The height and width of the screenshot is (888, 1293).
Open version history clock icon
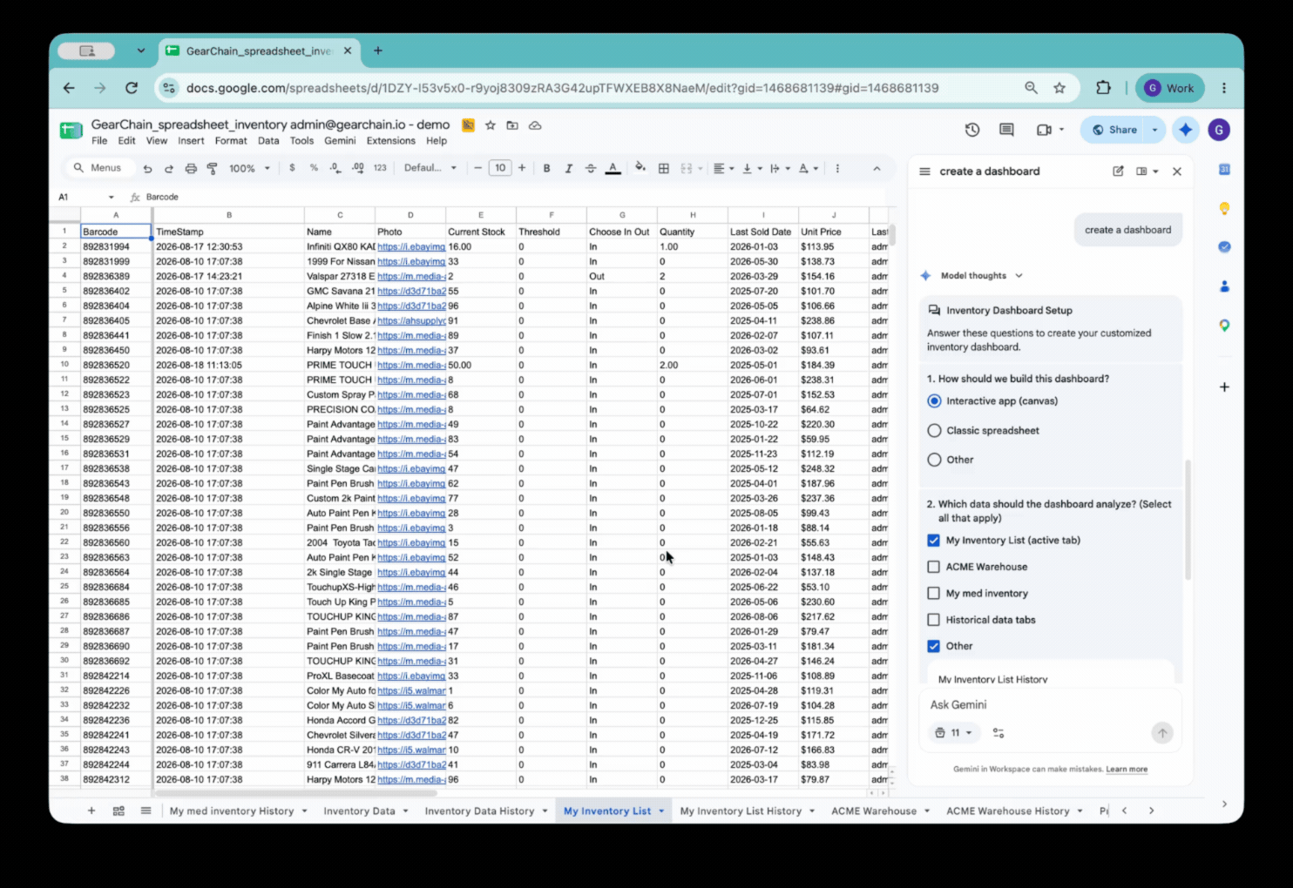coord(972,130)
